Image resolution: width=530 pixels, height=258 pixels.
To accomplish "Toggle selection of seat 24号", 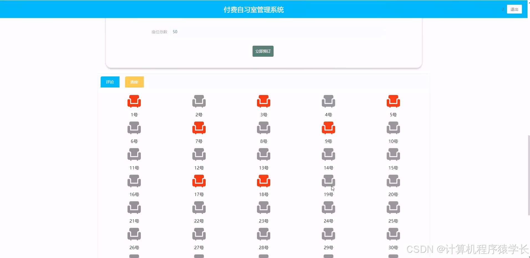I will [x=328, y=208].
